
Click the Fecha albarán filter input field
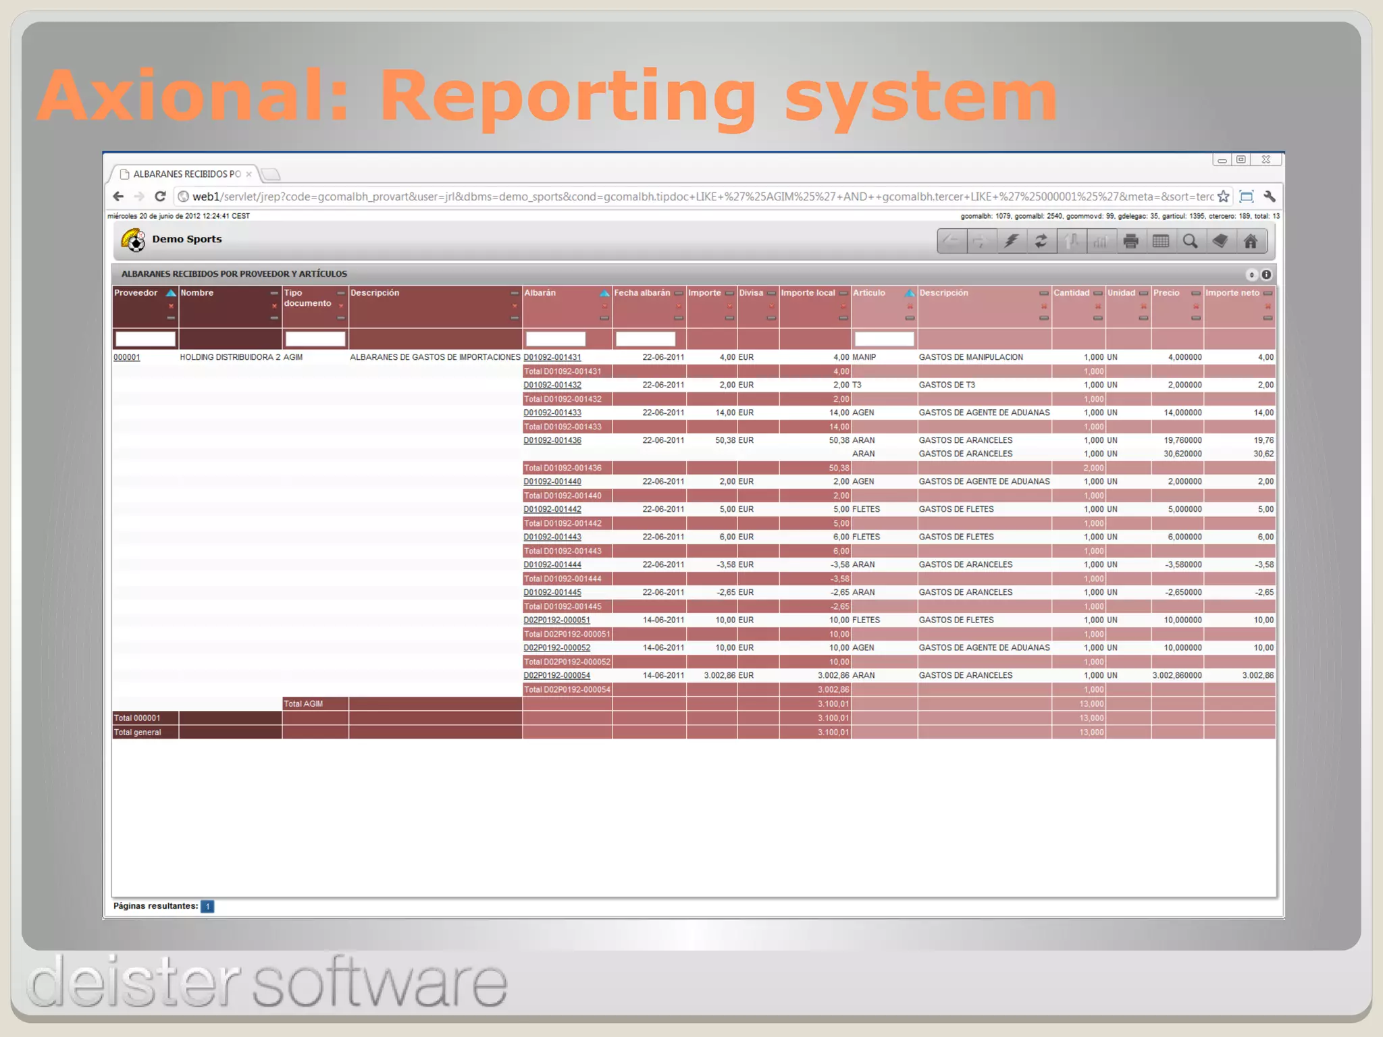pyautogui.click(x=646, y=339)
